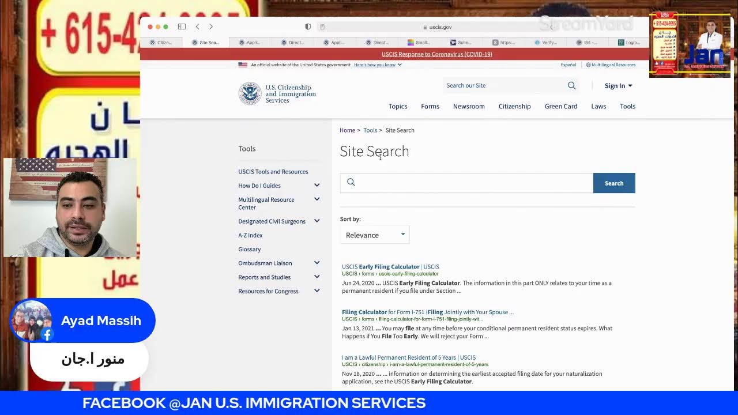The height and width of the screenshot is (415, 738).
Task: Open 'I am a Lawful Permanent Resident of 5 Years' result
Action: pos(409,358)
